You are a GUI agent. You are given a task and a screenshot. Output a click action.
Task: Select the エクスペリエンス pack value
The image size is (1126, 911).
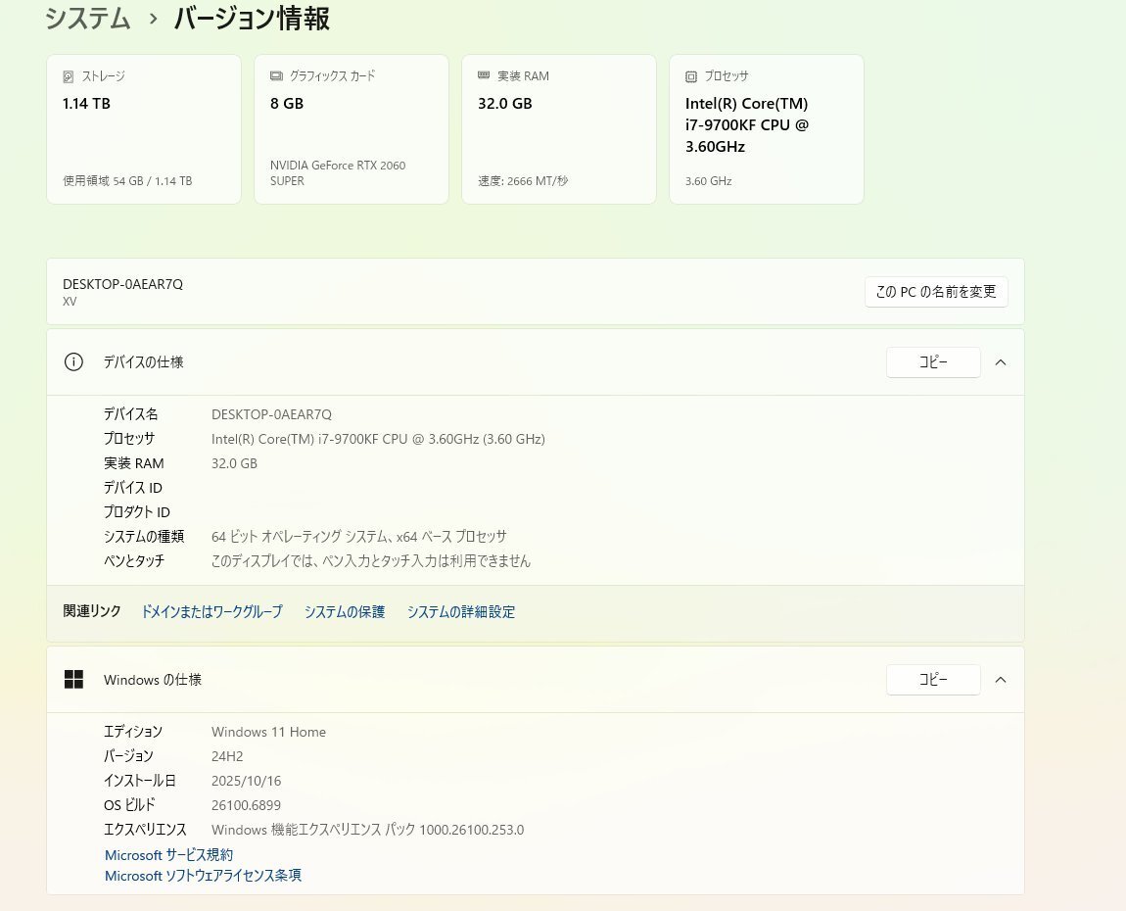368,830
